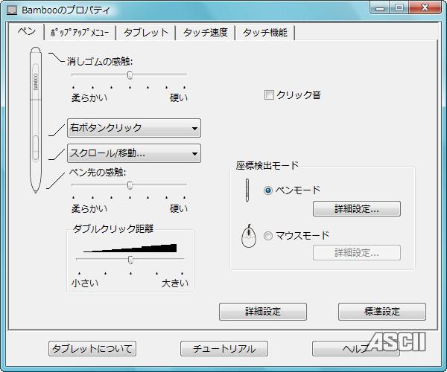Open the 右ボタンクリック dropdown

tap(134, 128)
